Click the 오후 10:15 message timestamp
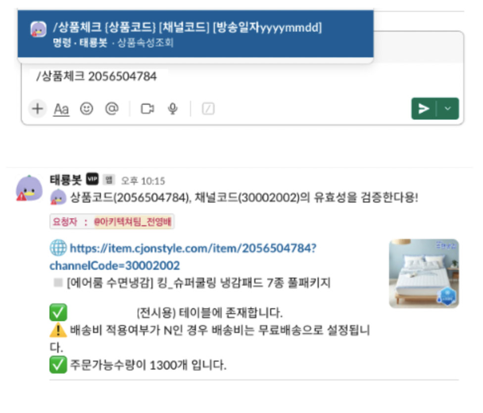483x413 pixels. 143,181
